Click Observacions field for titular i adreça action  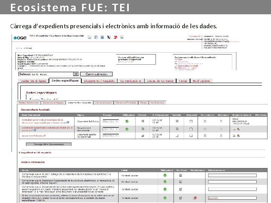tap(232, 176)
